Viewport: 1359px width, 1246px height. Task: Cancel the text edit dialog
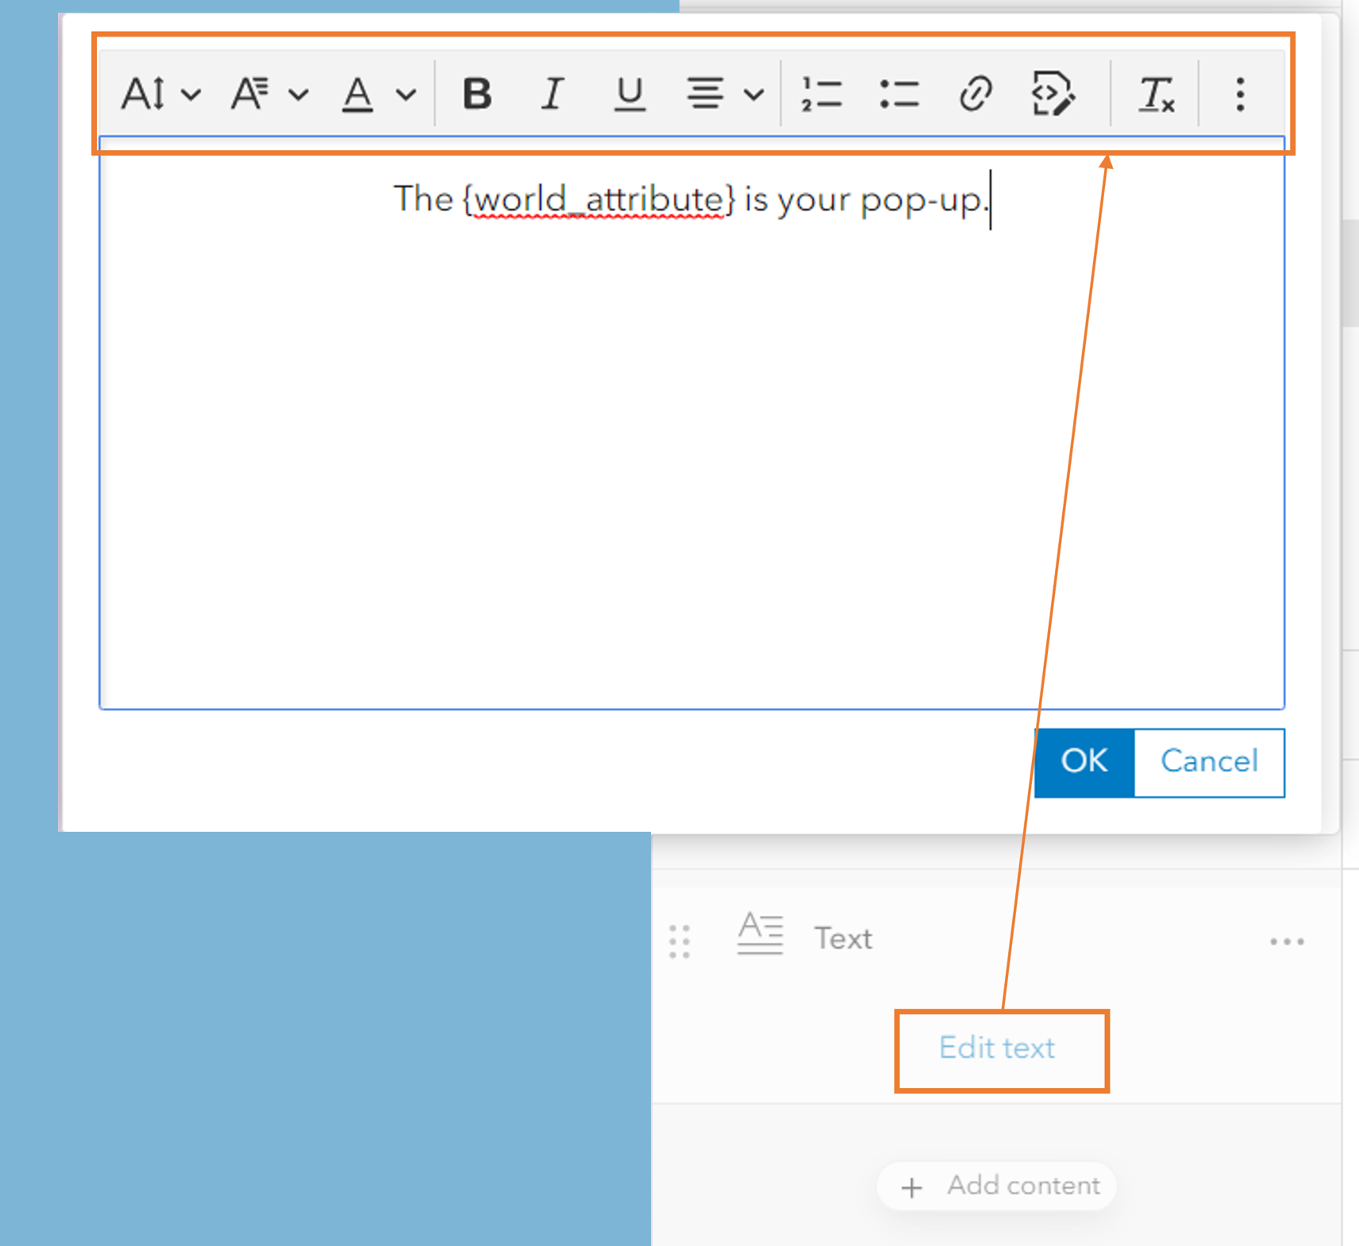1209,762
